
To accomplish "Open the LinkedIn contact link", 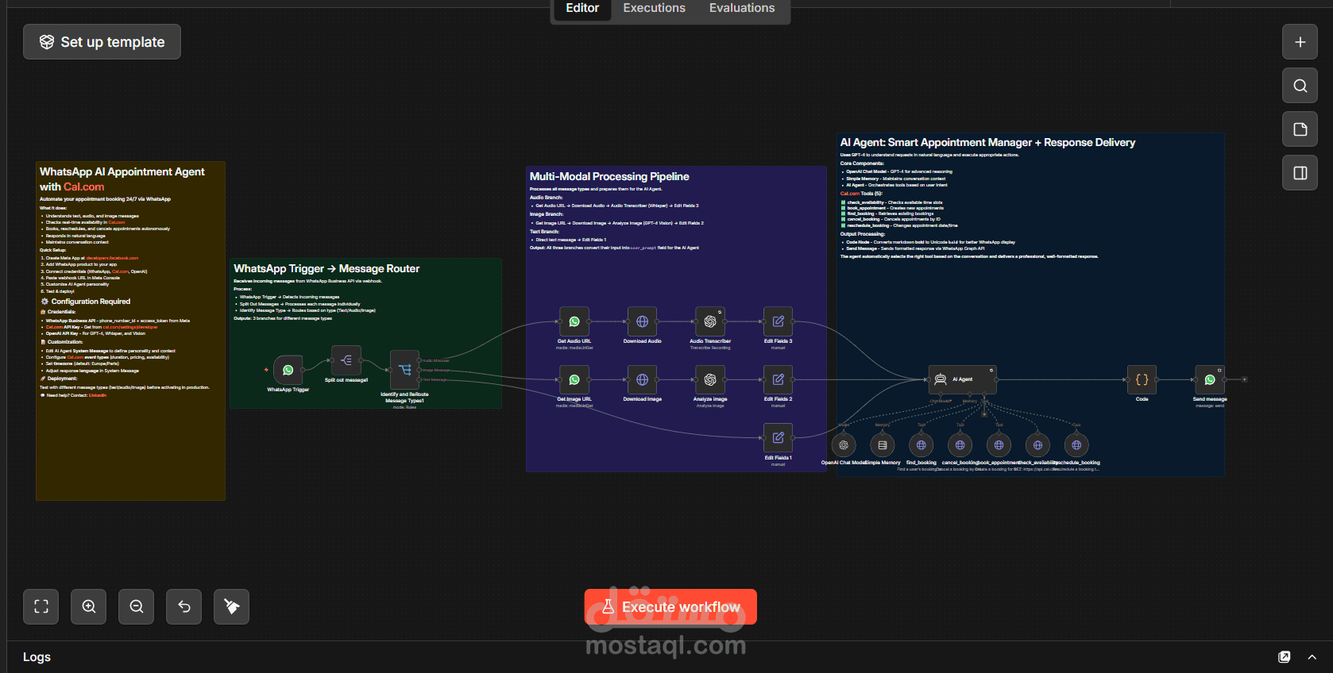I will pyautogui.click(x=98, y=395).
